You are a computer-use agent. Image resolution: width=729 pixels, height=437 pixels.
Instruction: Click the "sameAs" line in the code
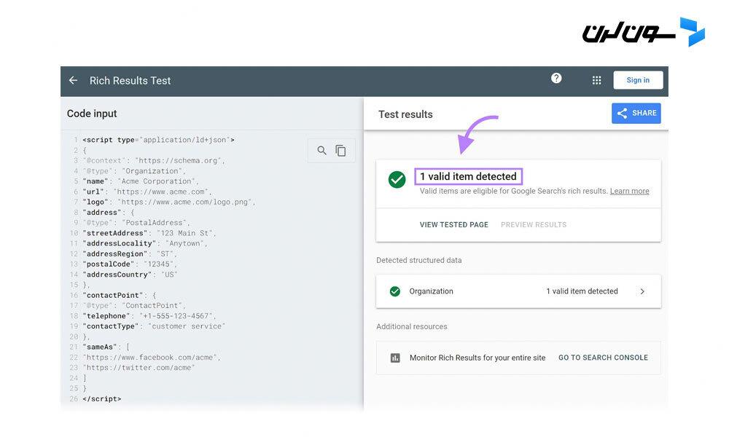coord(106,347)
